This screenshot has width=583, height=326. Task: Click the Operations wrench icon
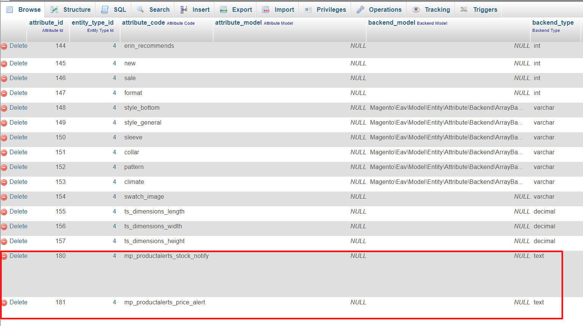pyautogui.click(x=360, y=9)
